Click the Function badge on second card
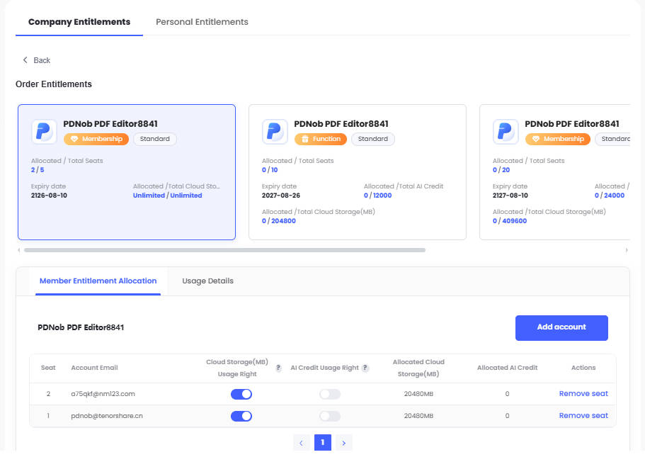 (x=321, y=139)
